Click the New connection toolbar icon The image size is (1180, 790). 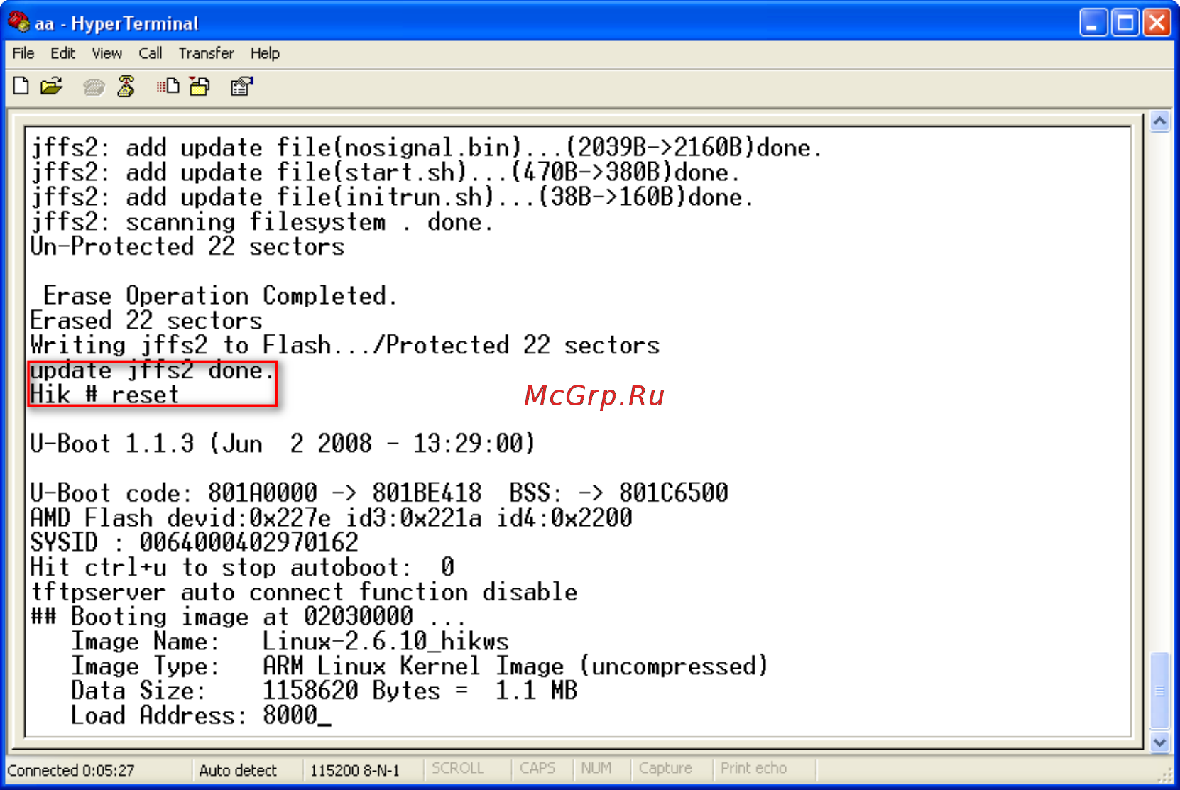[x=21, y=87]
